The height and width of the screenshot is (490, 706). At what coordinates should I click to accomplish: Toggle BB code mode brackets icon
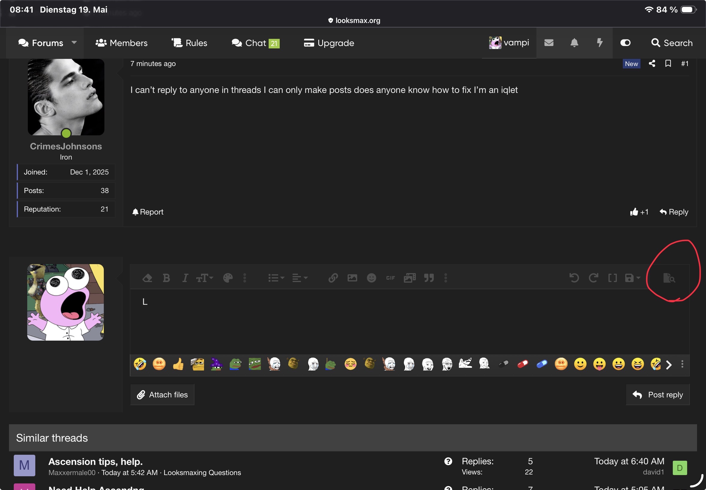(612, 278)
